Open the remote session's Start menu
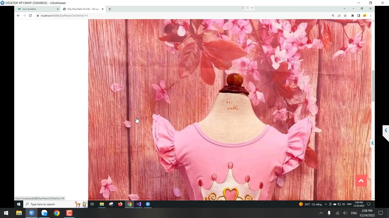This screenshot has width=389, height=218. coord(19,204)
